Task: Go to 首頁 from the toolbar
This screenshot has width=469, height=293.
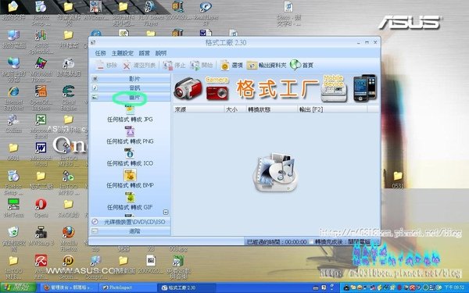Action: coord(301,65)
